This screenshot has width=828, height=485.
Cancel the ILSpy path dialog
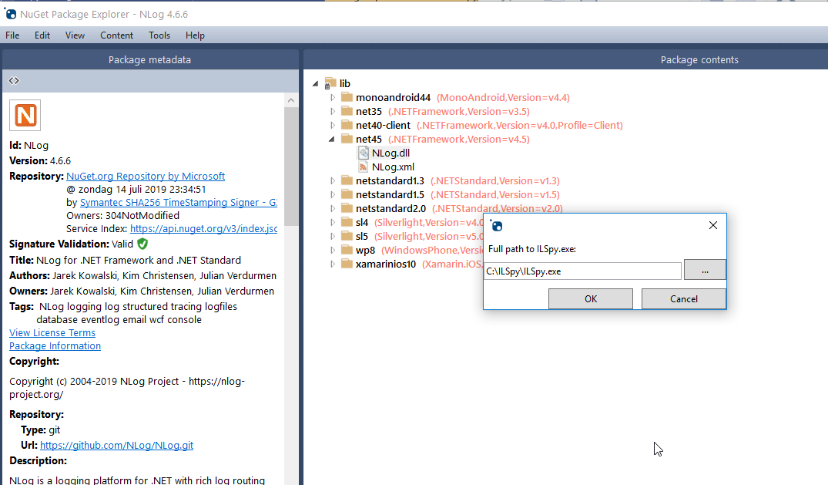(x=684, y=299)
